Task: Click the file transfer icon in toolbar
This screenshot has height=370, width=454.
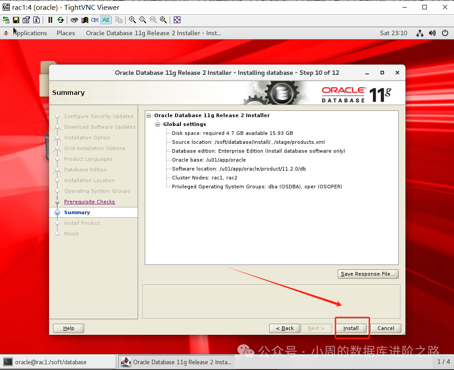Action: [119, 20]
